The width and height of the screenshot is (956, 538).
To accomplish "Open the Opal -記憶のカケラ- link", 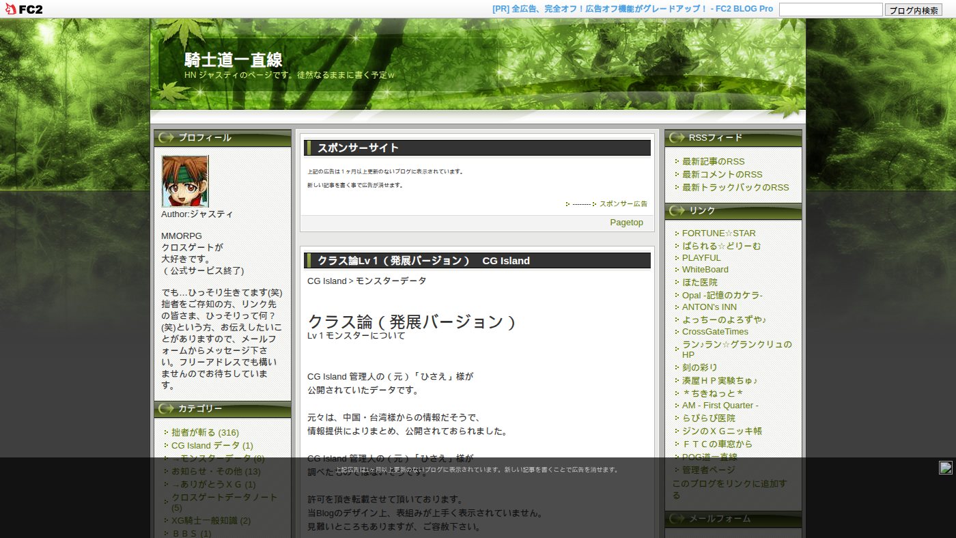I will 722,296.
